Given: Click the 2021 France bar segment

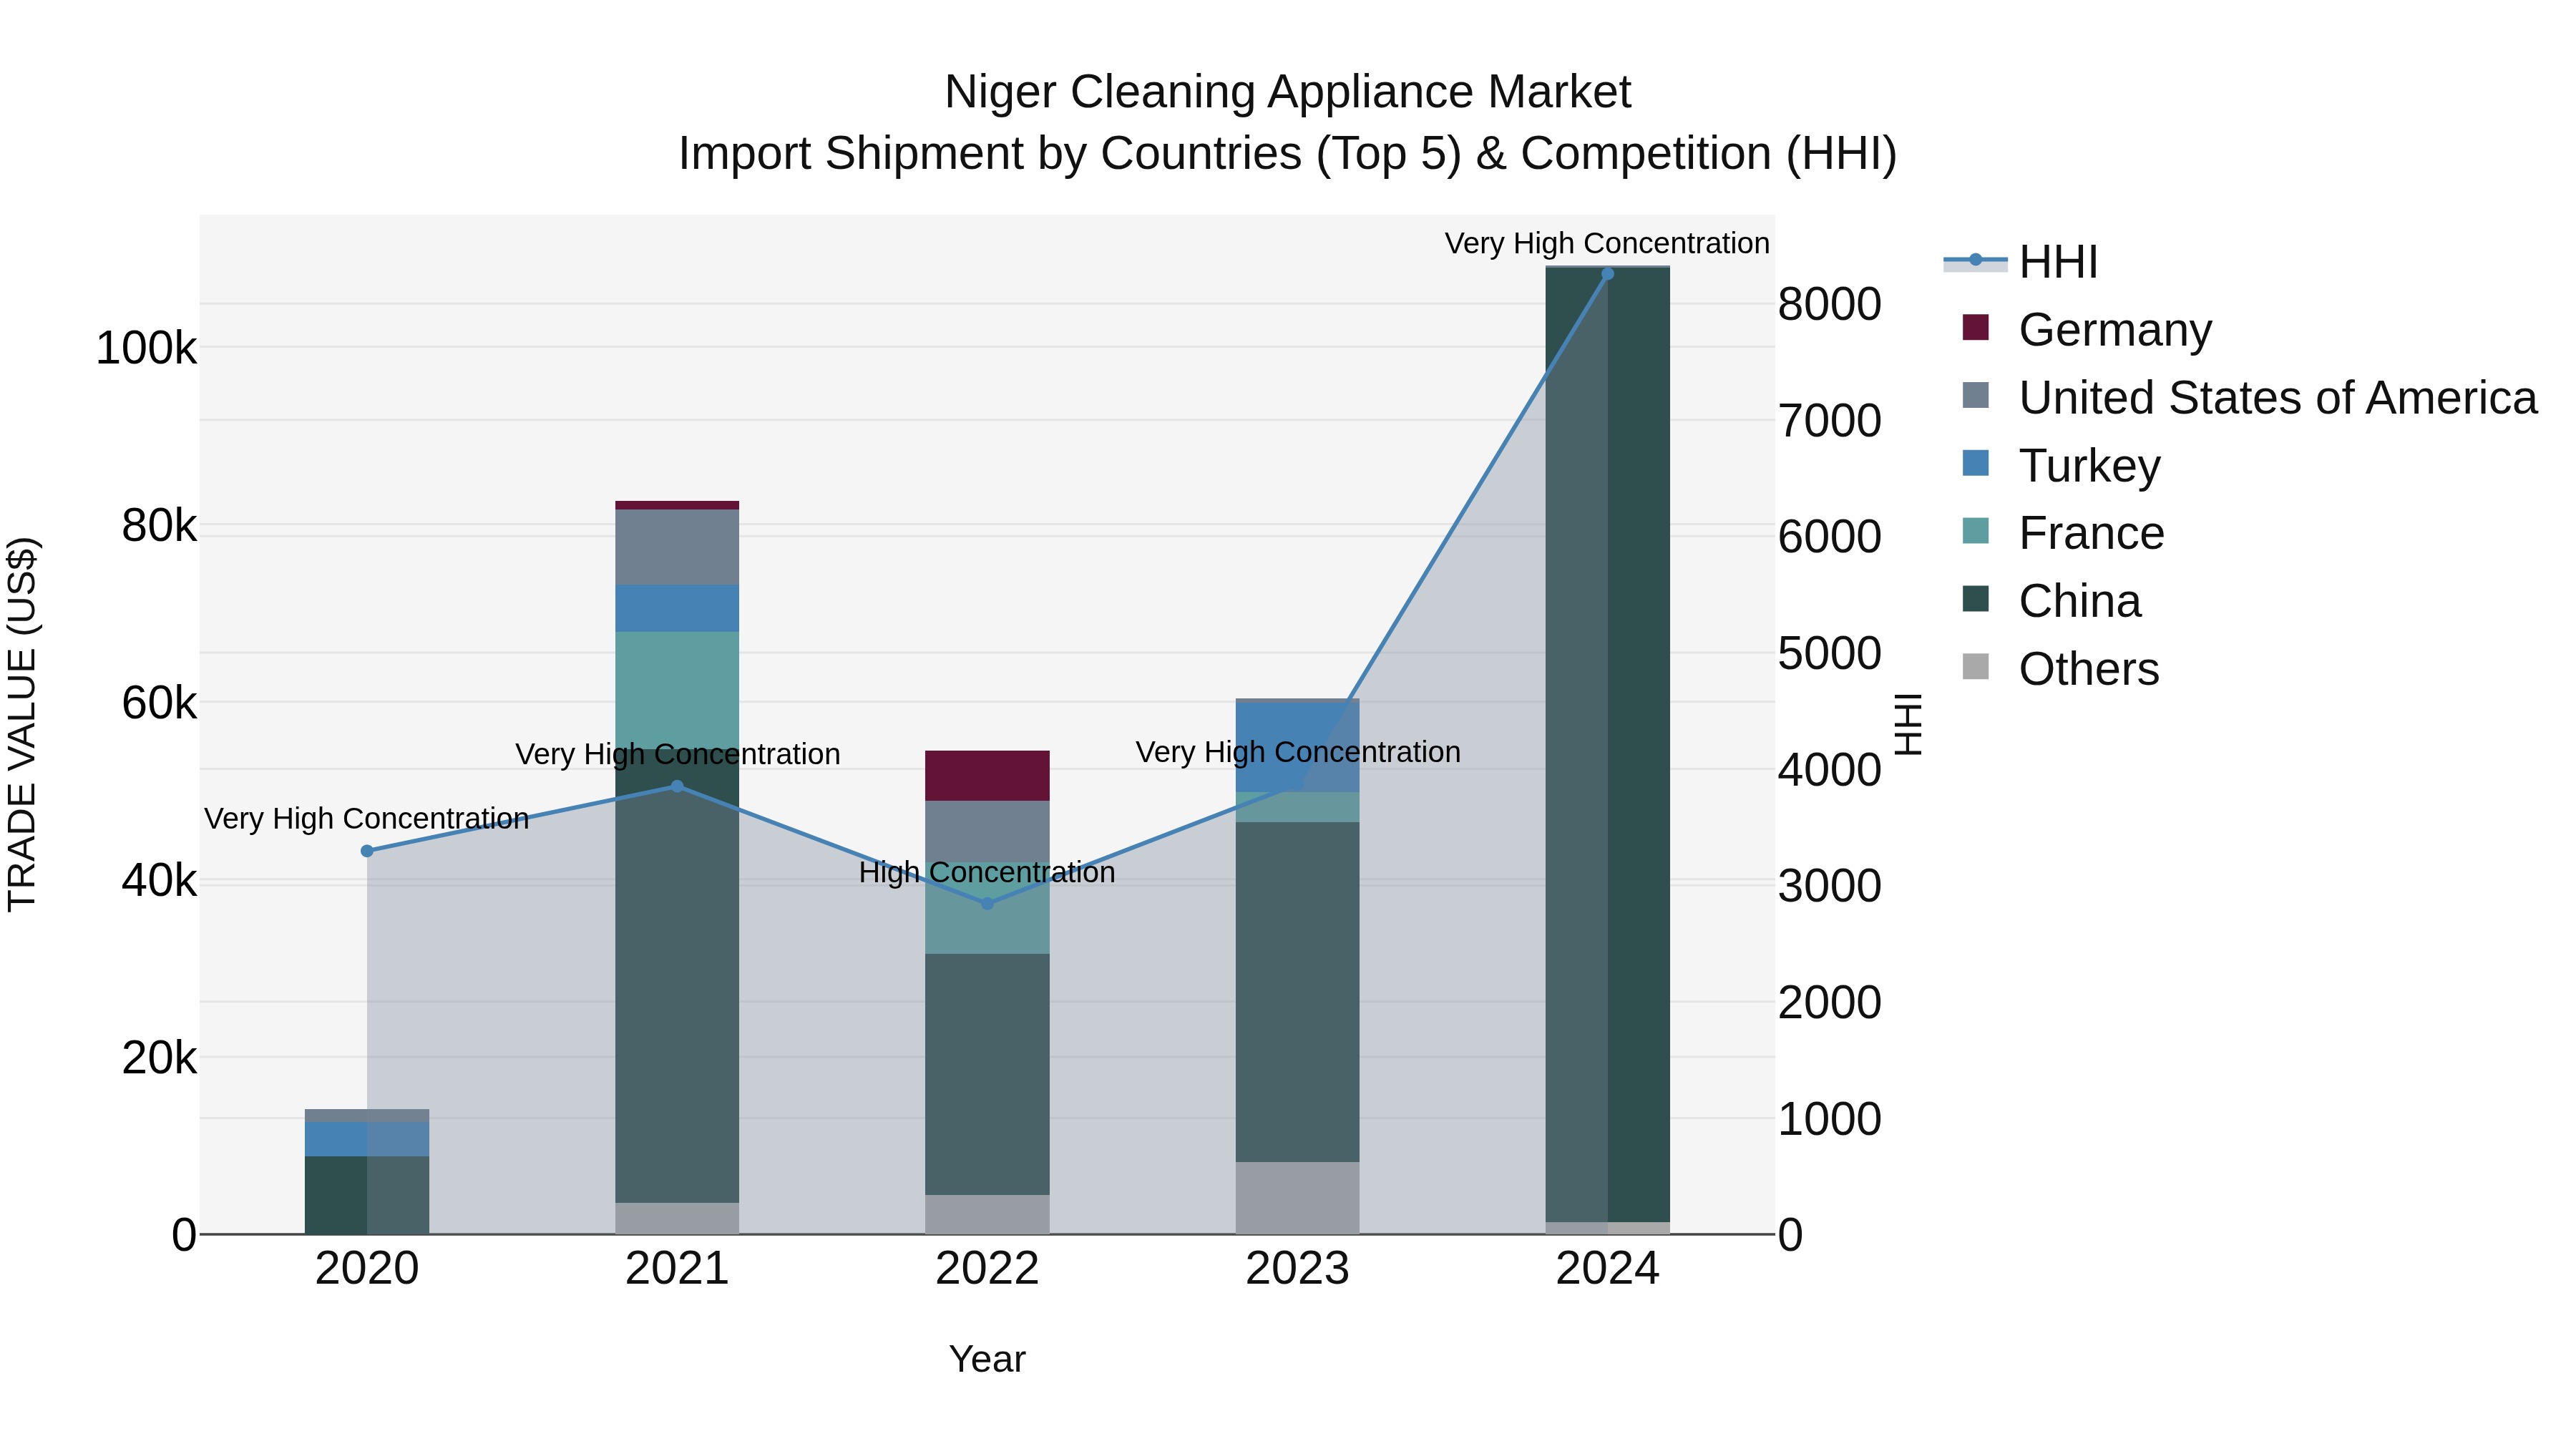Looking at the screenshot, I should (x=677, y=690).
